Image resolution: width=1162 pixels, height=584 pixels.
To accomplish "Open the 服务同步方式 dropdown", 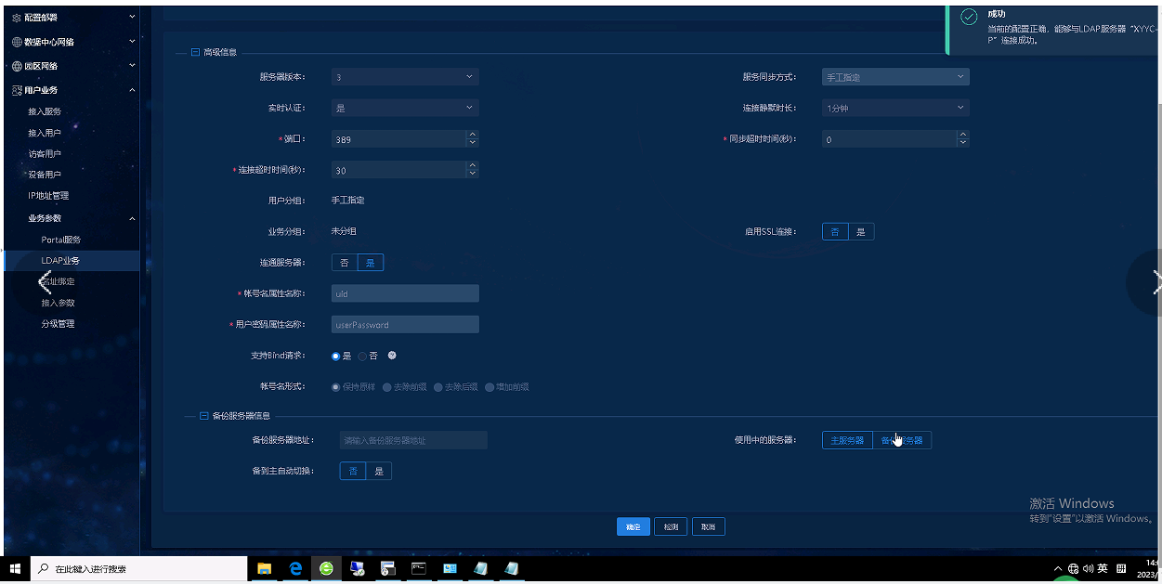I will point(895,77).
